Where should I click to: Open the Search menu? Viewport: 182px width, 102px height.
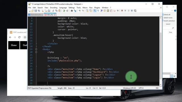[40, 8]
